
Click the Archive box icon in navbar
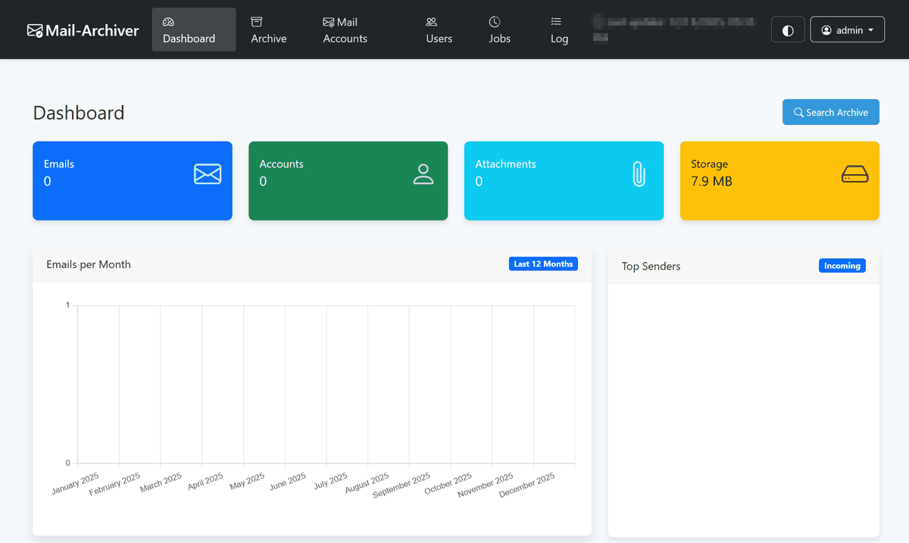tap(257, 22)
